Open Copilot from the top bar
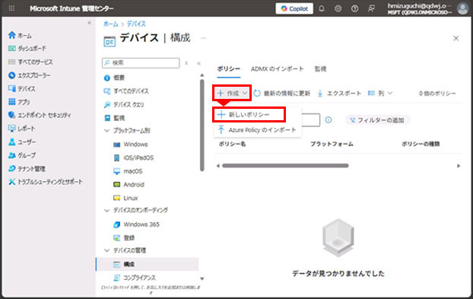Viewport: 473px width, 299px height. coord(294,9)
